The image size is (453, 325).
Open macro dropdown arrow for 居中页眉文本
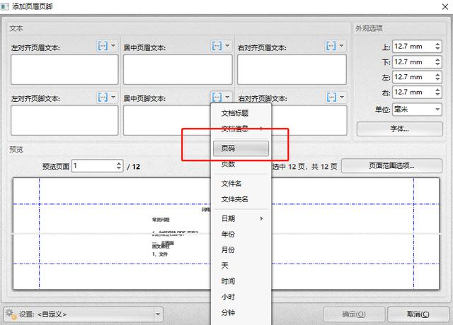tap(227, 45)
